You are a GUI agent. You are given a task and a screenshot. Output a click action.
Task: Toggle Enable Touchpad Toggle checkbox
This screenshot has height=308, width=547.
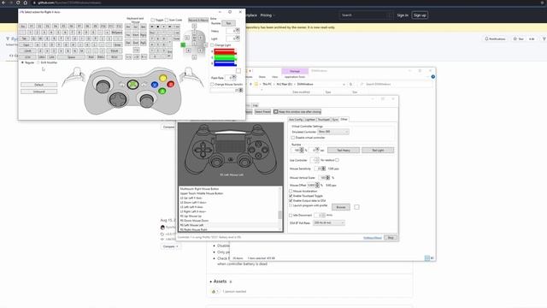click(x=291, y=196)
